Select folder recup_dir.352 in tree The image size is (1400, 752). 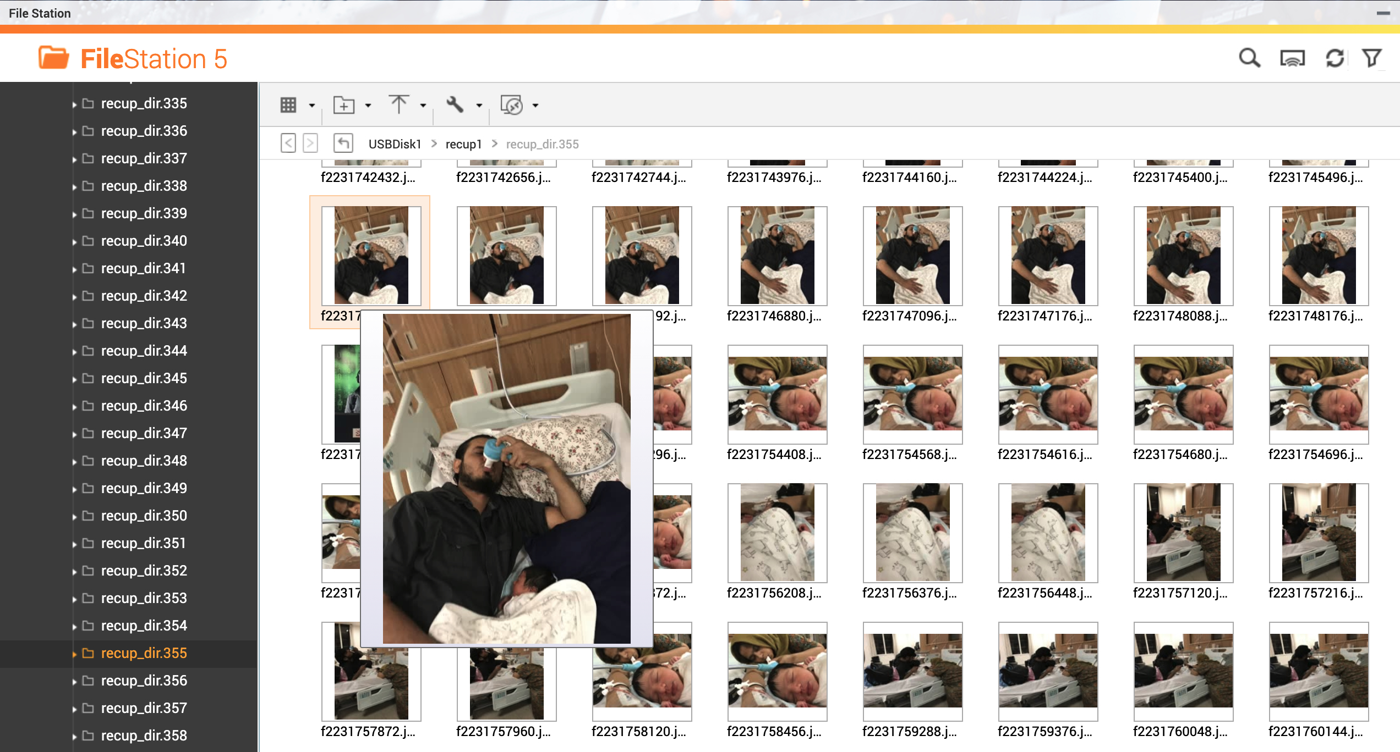[x=144, y=571]
